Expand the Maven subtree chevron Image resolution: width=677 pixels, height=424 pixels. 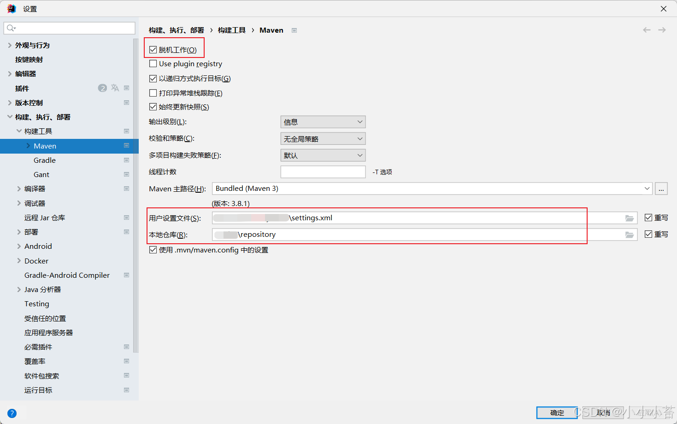[28, 146]
